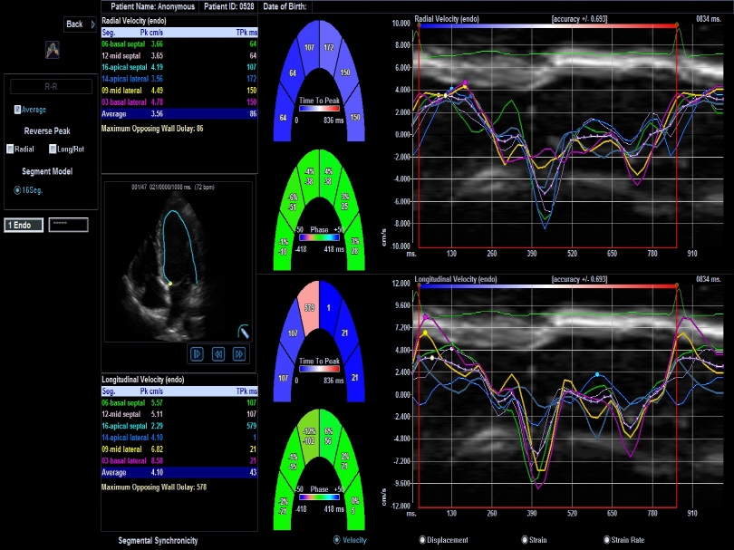The image size is (734, 550).
Task: Select the Velocity display mode
Action: pyautogui.click(x=338, y=540)
